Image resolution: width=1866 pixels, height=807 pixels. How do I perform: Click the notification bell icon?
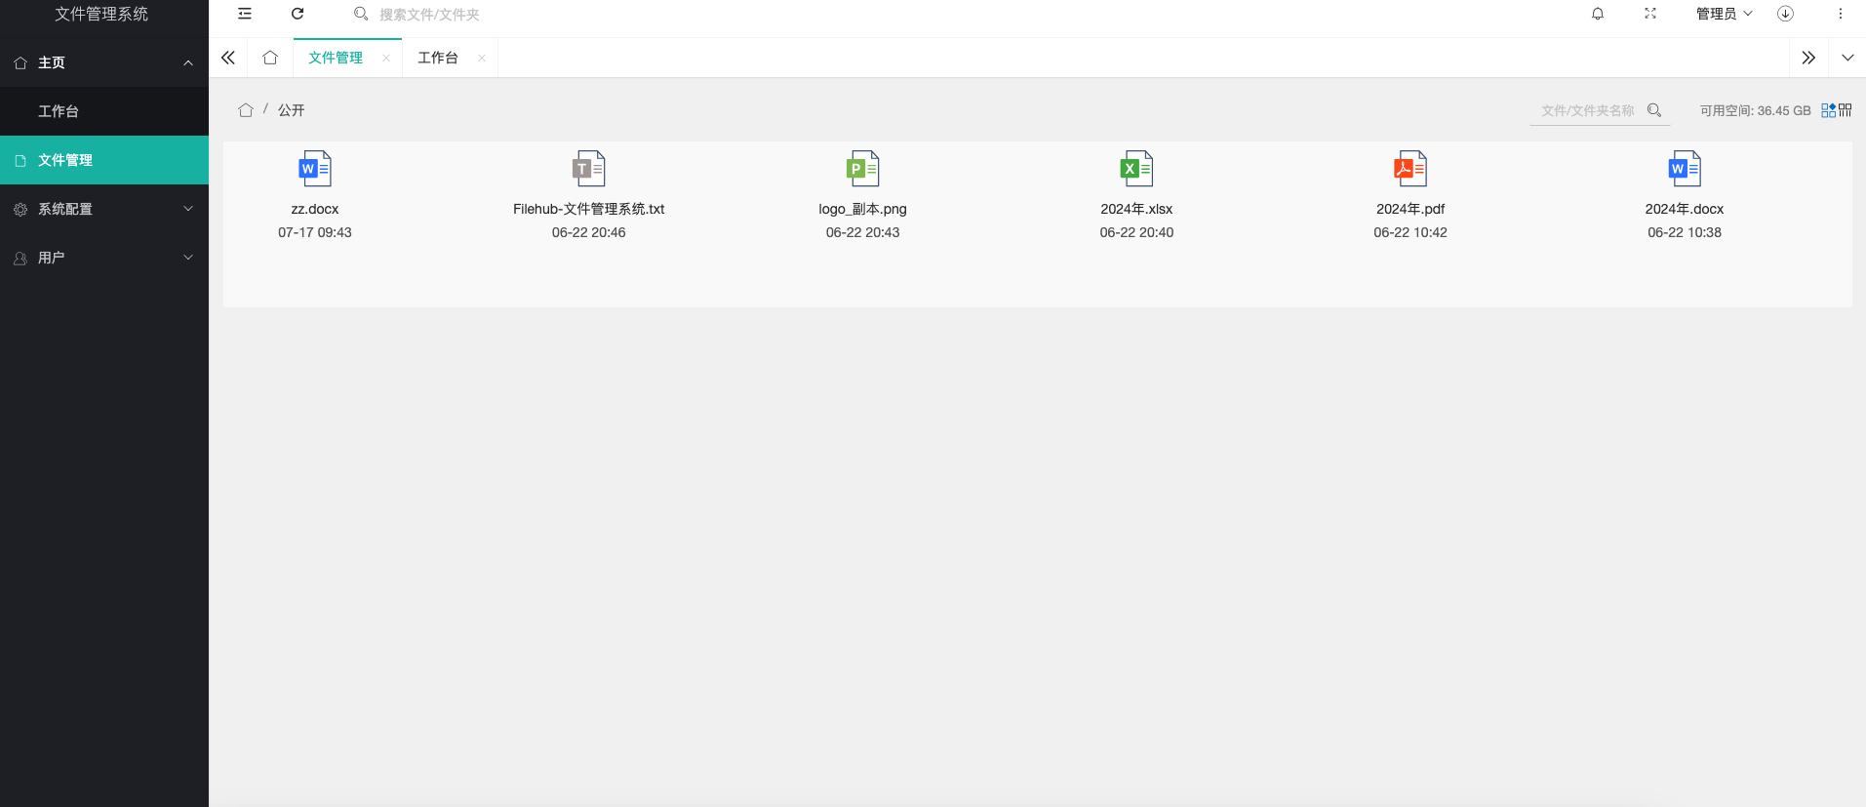click(x=1598, y=14)
